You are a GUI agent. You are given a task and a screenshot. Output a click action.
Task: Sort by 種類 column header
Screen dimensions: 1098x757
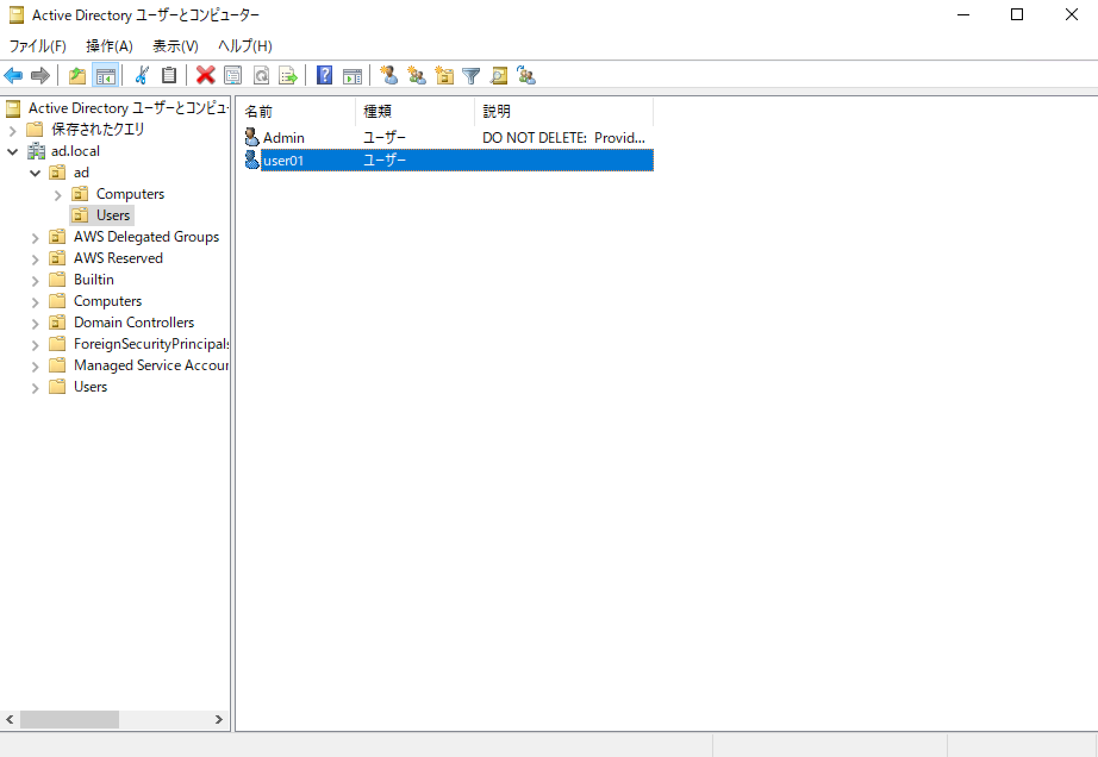tap(415, 111)
